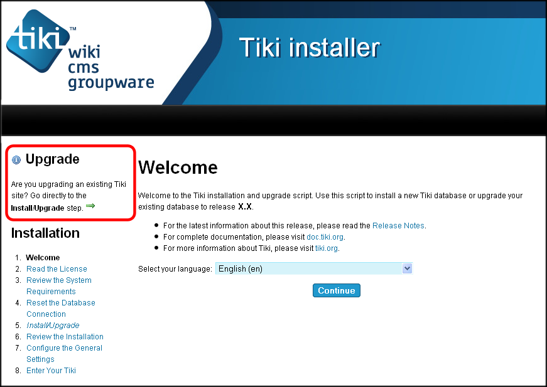Image resolution: width=547 pixels, height=387 pixels.
Task: Go to Read the License step
Action: pos(57,269)
